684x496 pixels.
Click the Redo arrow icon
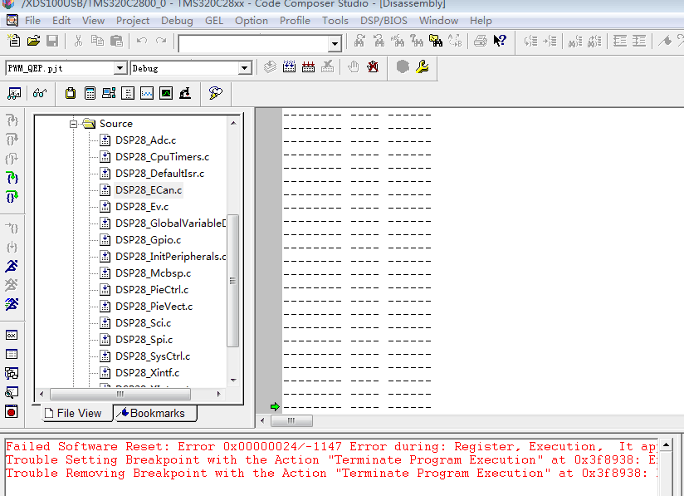(x=161, y=41)
